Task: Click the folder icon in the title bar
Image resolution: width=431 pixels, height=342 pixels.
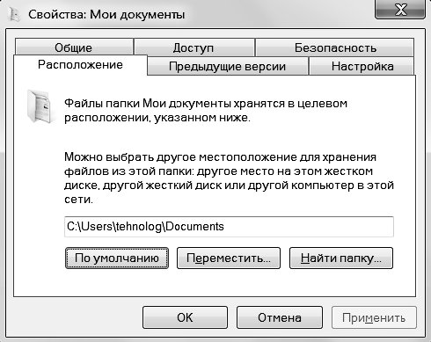Action: pyautogui.click(x=14, y=14)
